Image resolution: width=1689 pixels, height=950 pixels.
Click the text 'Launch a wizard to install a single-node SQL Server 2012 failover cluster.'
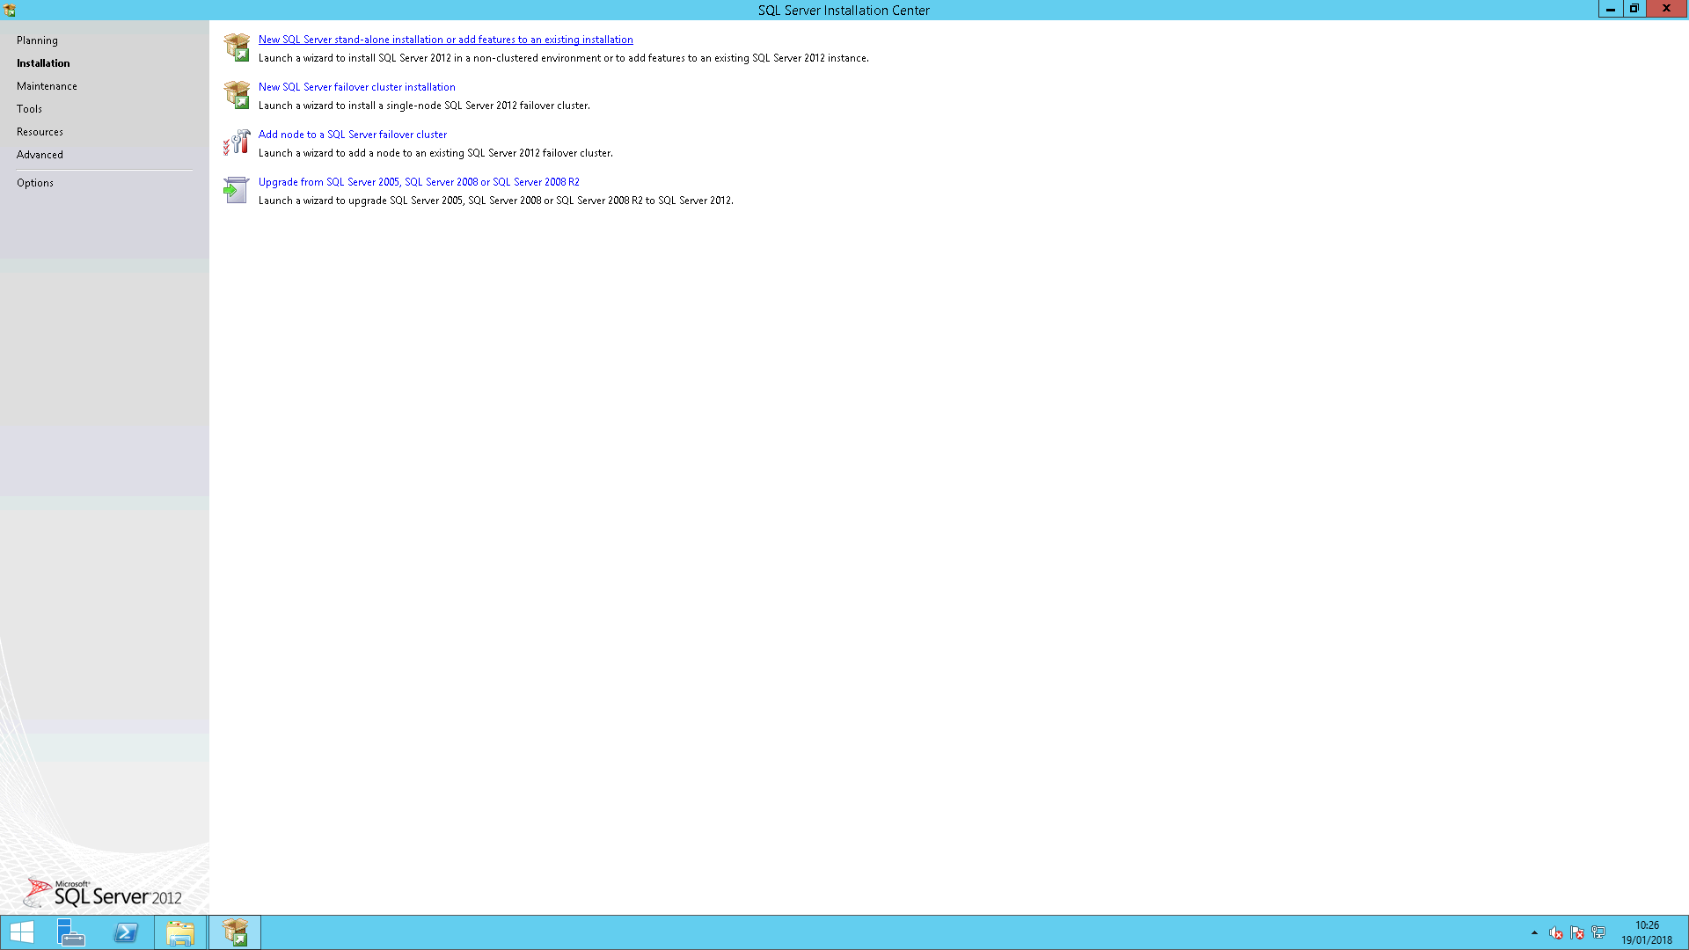click(x=424, y=106)
